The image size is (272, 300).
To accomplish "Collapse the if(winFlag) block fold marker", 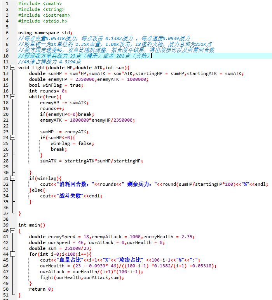I will coord(12,178).
